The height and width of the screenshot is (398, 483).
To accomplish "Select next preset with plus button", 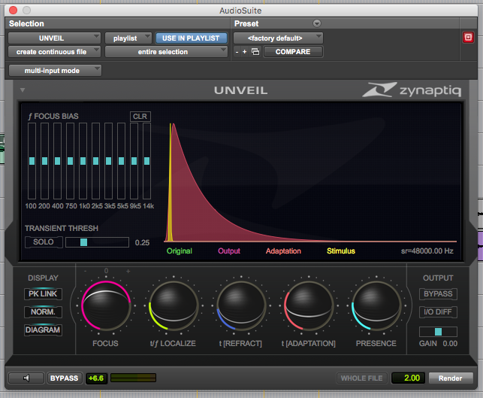I will click(244, 51).
